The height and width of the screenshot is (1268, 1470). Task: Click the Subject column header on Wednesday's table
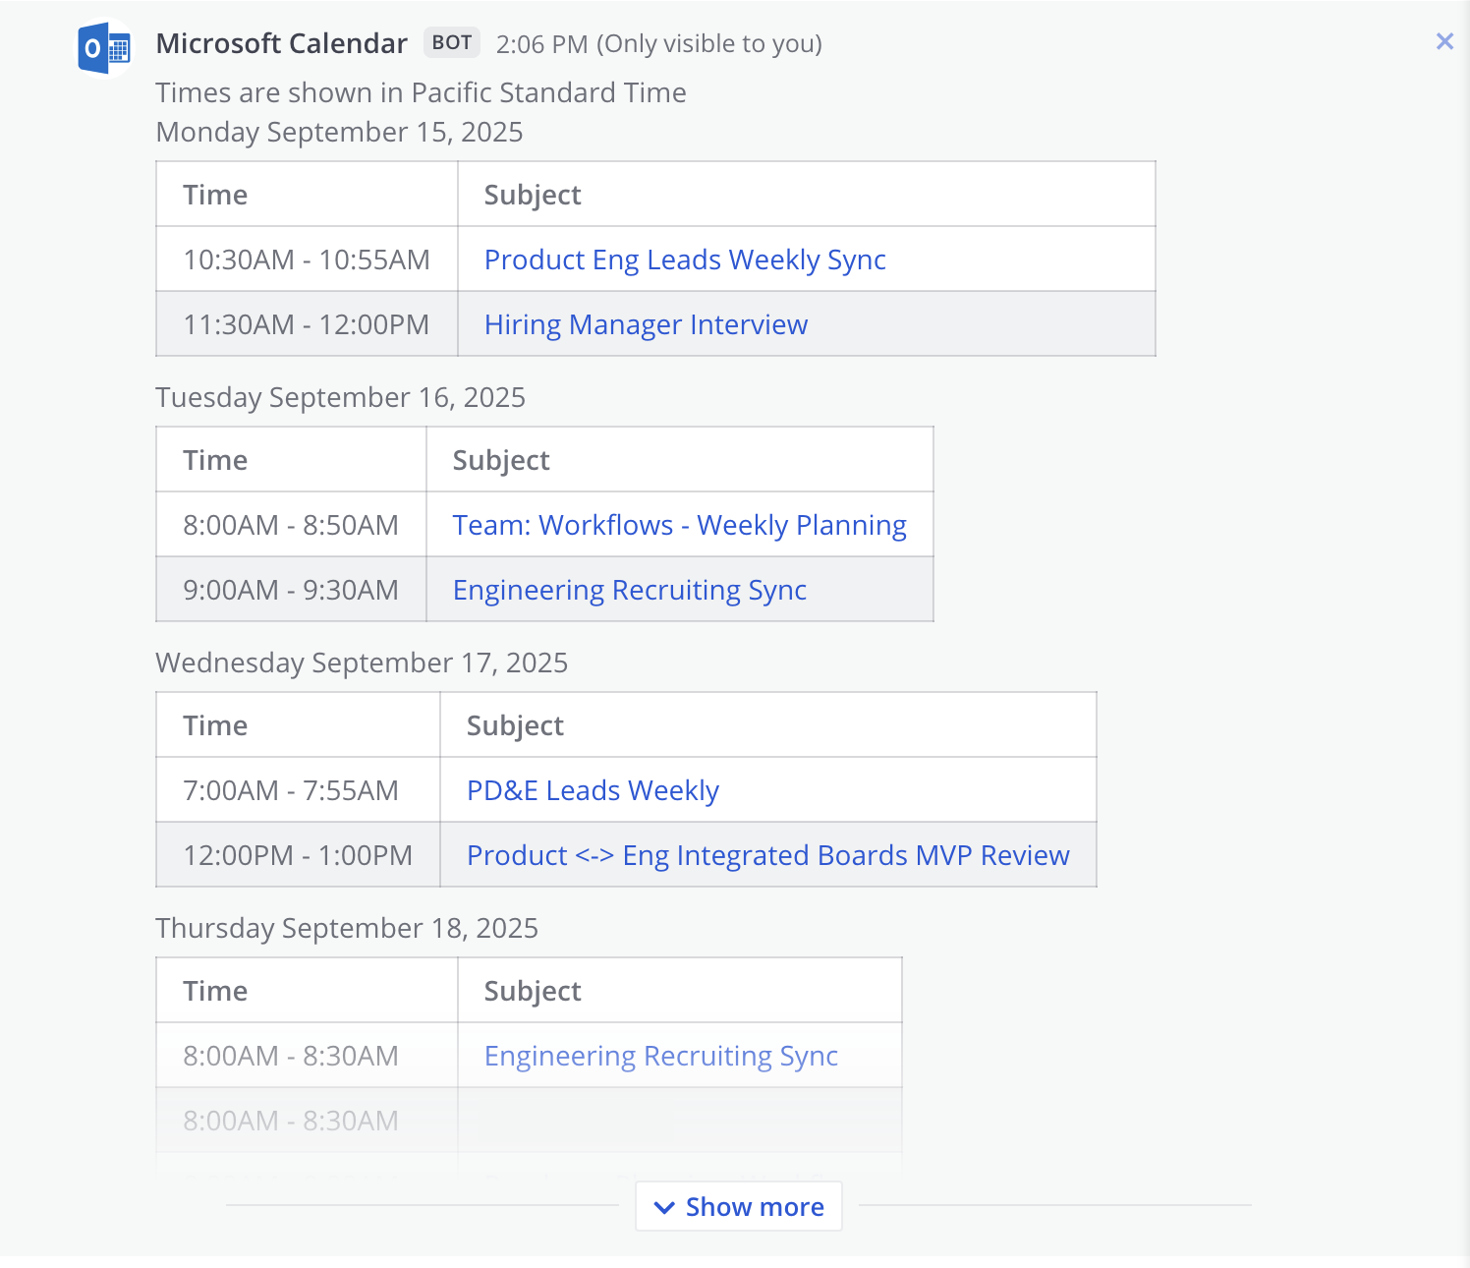point(515,724)
